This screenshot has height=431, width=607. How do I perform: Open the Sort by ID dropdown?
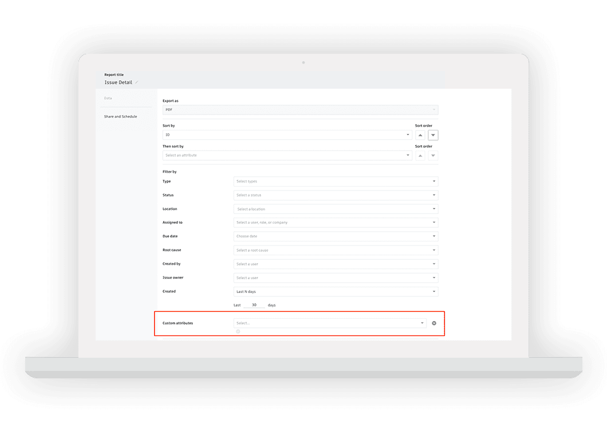(x=287, y=135)
